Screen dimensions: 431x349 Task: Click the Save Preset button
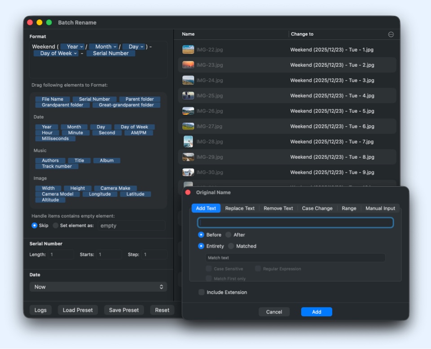pos(124,310)
